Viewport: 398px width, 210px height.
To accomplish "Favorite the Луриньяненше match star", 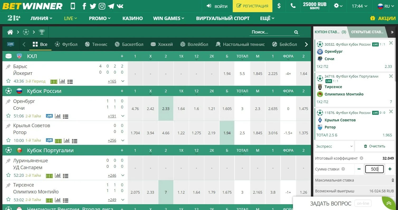I will 8,175.
